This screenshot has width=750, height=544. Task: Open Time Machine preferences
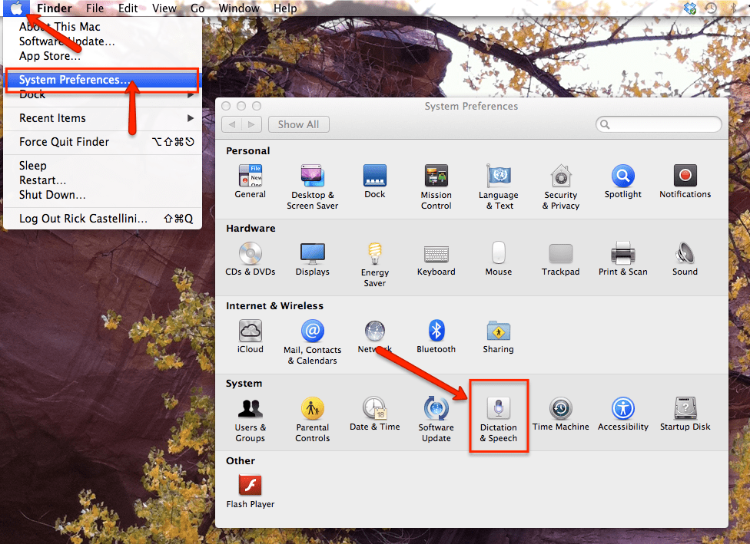(x=561, y=414)
